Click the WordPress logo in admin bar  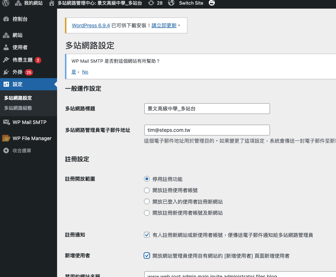click(6, 3)
